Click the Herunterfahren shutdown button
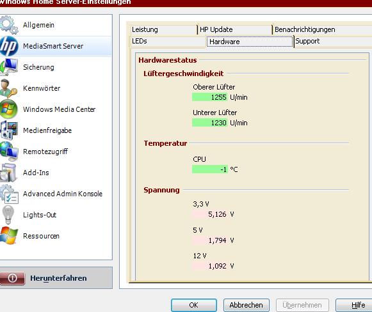Screen dimensions: 372x312 pos(56,278)
